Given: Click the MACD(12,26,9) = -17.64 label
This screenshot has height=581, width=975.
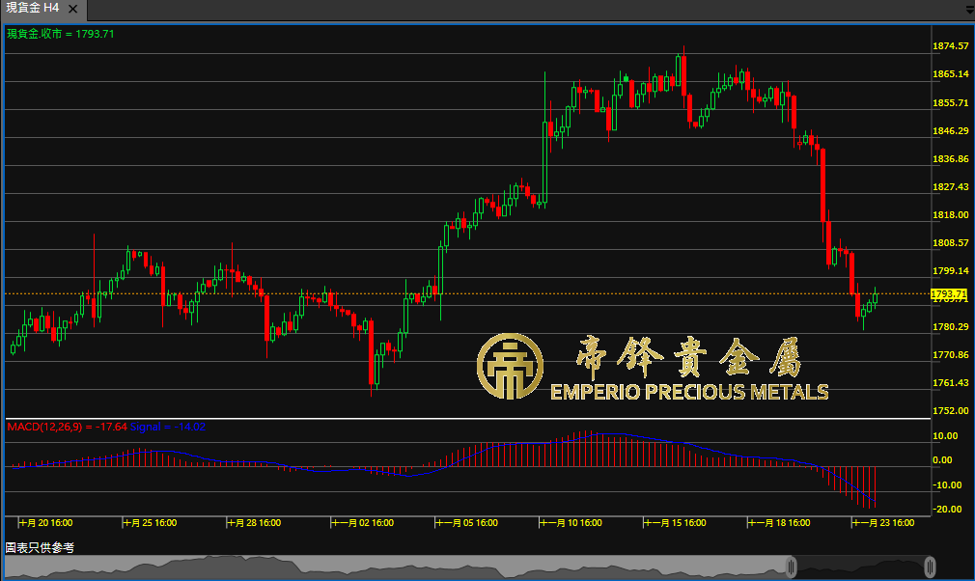Looking at the screenshot, I should pos(68,427).
